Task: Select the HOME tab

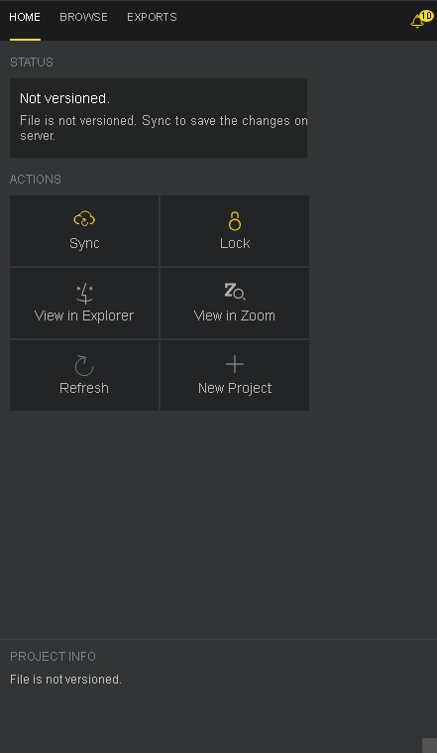Action: point(25,17)
